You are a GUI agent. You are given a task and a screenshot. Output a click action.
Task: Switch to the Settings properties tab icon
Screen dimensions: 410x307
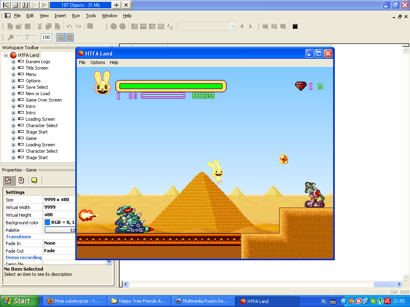pos(8,180)
